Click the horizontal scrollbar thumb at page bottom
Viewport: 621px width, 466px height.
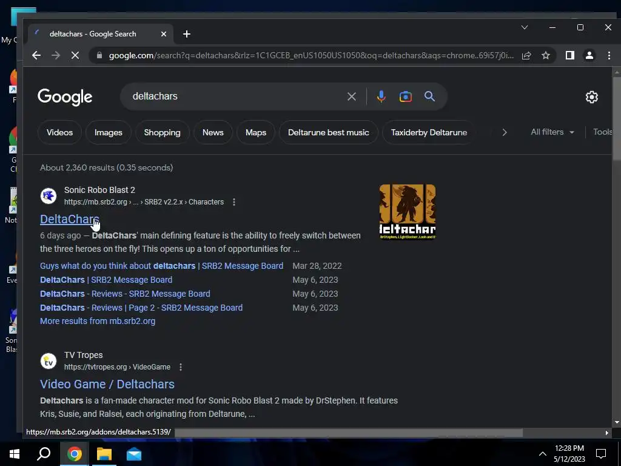coord(349,433)
